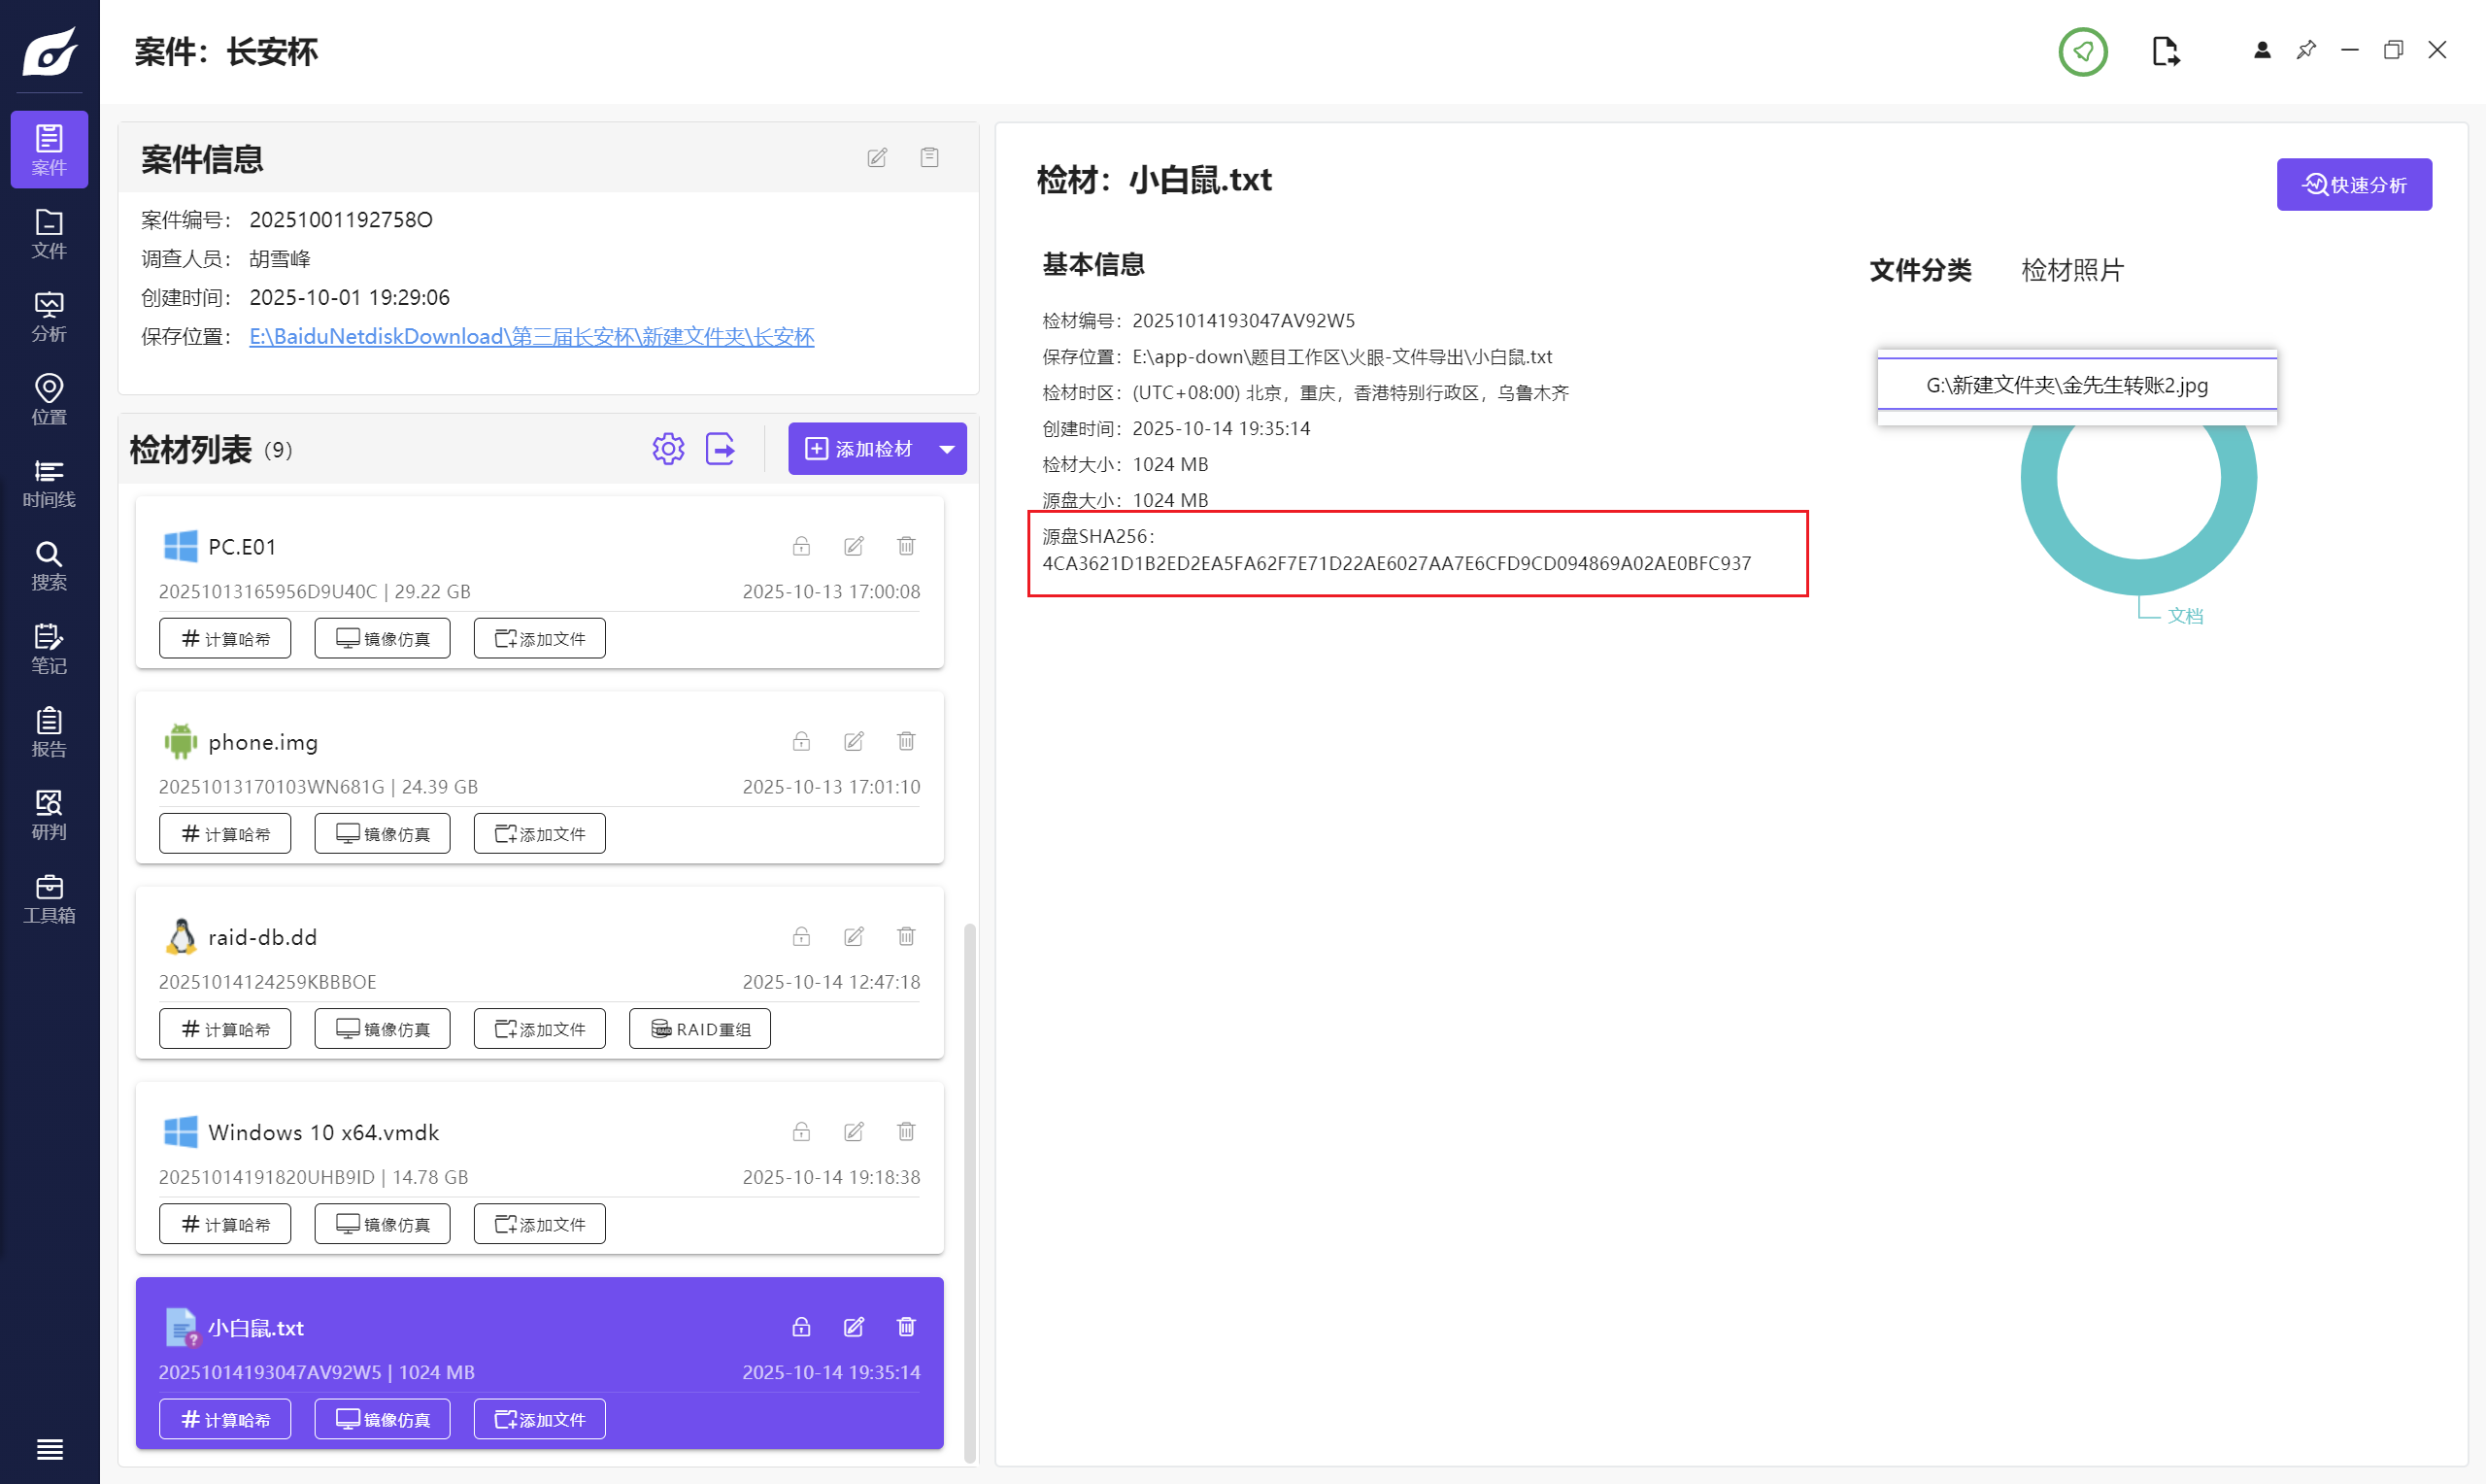Open the 研判 analysis sidebar icon
Screen dimensions: 2486x1484
[x=49, y=815]
